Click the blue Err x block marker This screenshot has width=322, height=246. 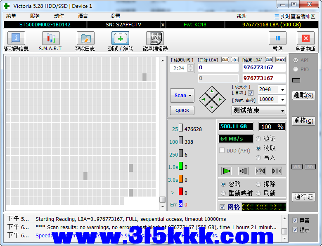[x=180, y=204]
